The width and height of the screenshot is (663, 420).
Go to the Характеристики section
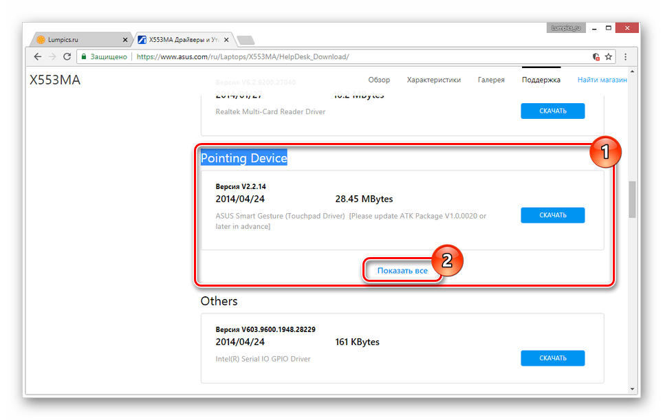tap(433, 80)
